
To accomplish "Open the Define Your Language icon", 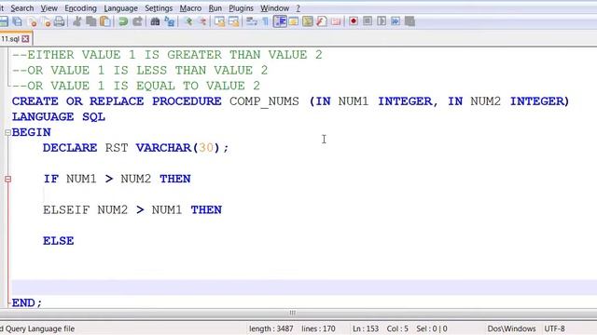I will (x=294, y=21).
